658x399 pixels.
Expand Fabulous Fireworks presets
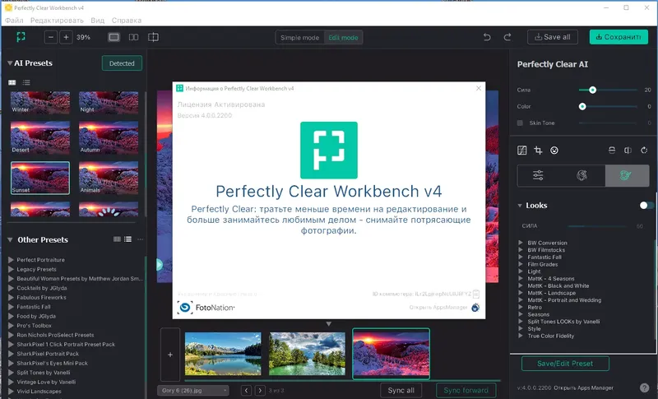click(x=11, y=298)
